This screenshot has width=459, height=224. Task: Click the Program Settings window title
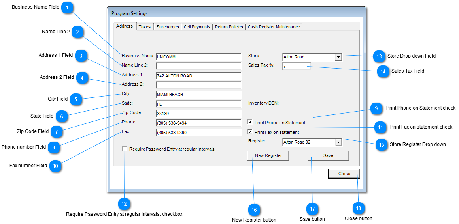click(129, 13)
